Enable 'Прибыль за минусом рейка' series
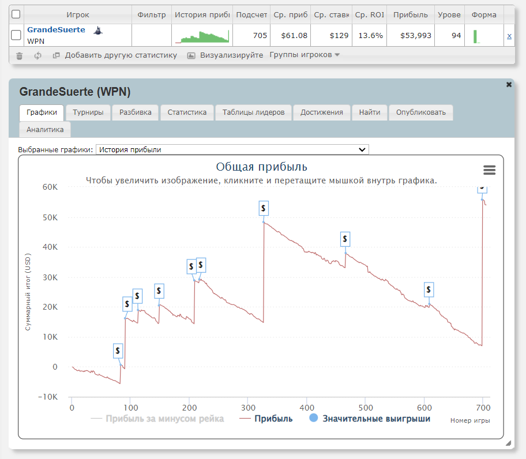The image size is (526, 459). (157, 419)
